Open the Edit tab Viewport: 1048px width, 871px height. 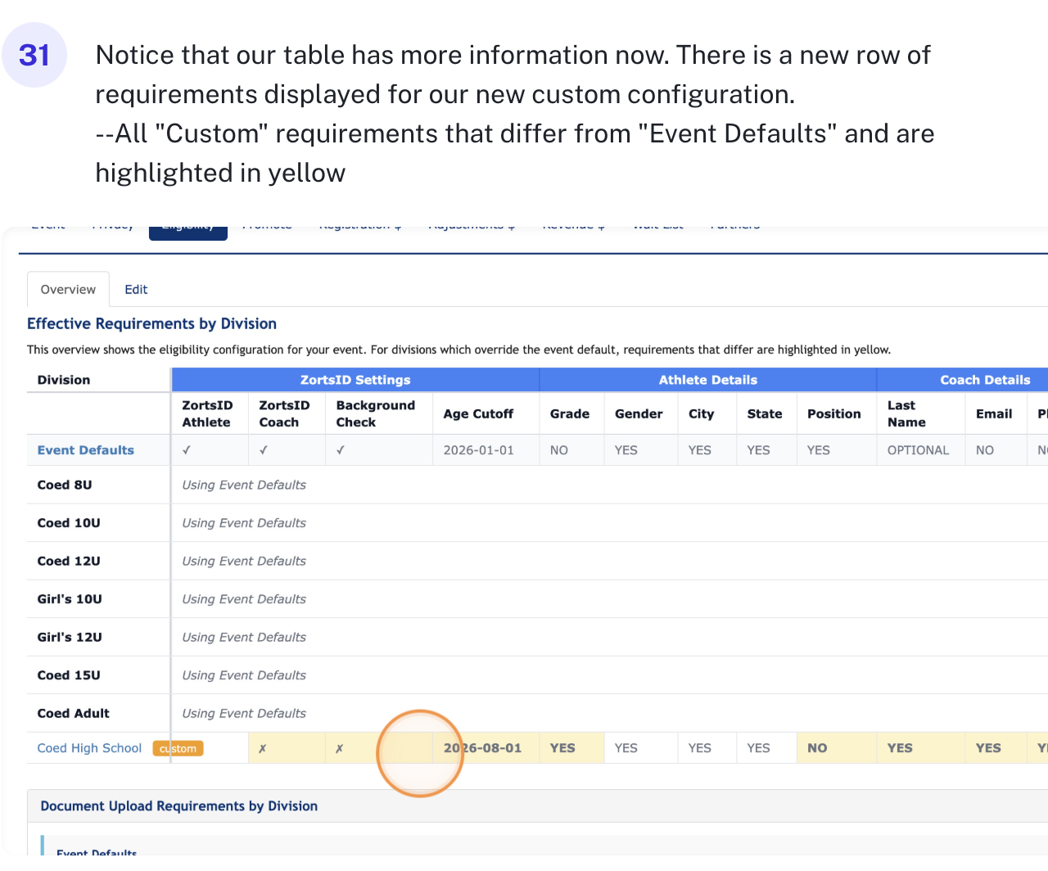coord(136,290)
